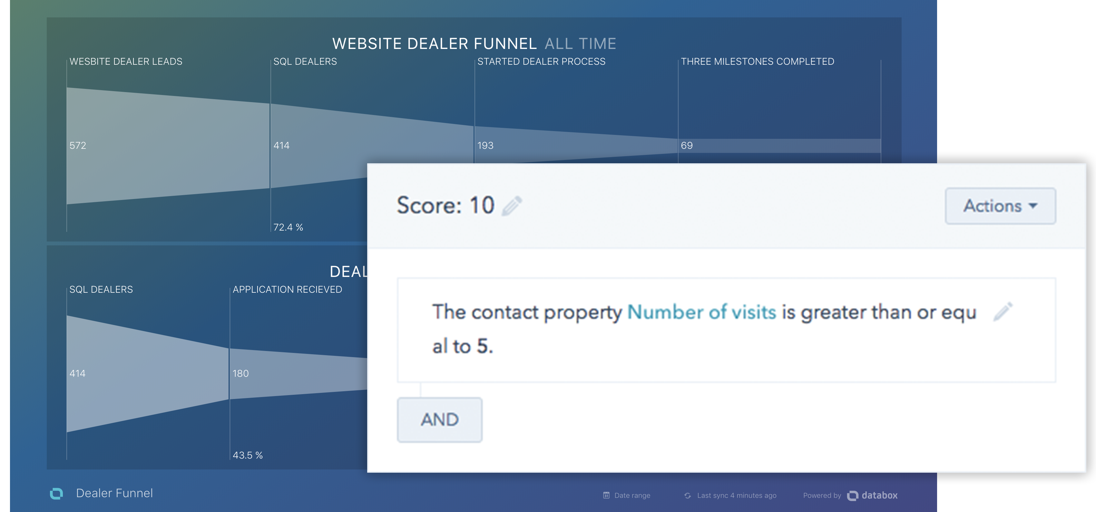The height and width of the screenshot is (512, 1096).
Task: Click the 69 value in the funnel
Action: (687, 145)
